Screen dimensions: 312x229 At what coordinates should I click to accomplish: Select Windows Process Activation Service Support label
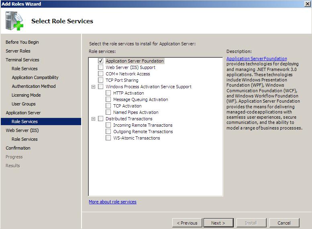(x=149, y=87)
